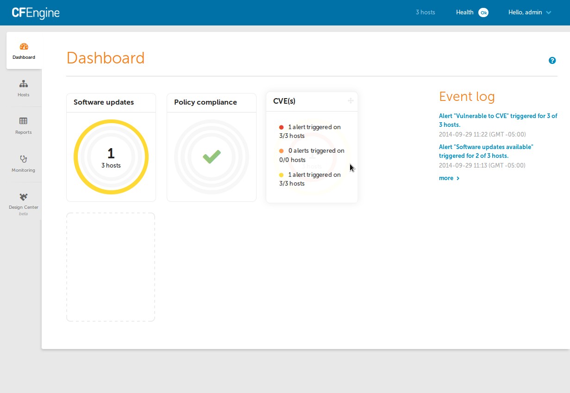Select the Reports icon in the sidebar

click(x=23, y=126)
